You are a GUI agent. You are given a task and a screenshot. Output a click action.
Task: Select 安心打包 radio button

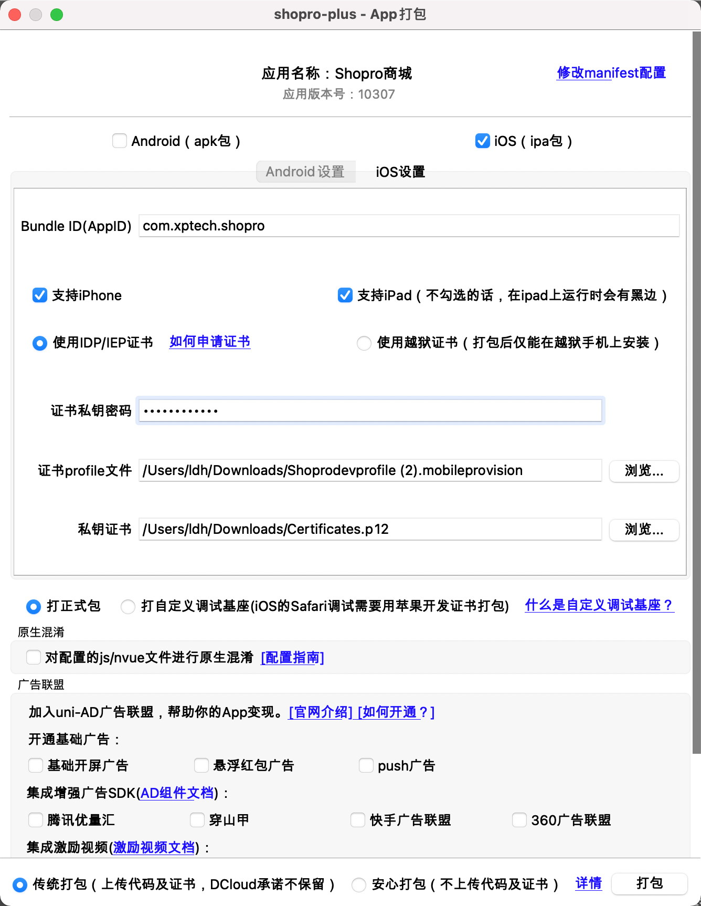click(x=359, y=885)
